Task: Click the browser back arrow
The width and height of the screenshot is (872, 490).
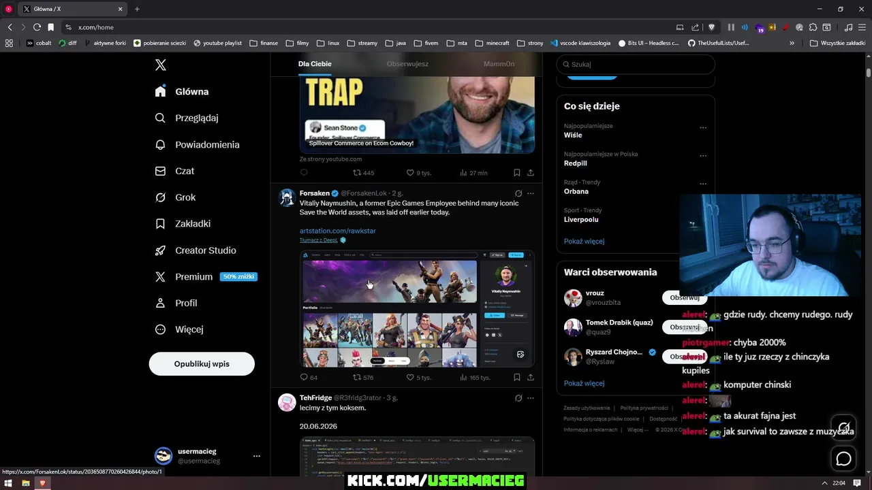Action: pos(10,27)
